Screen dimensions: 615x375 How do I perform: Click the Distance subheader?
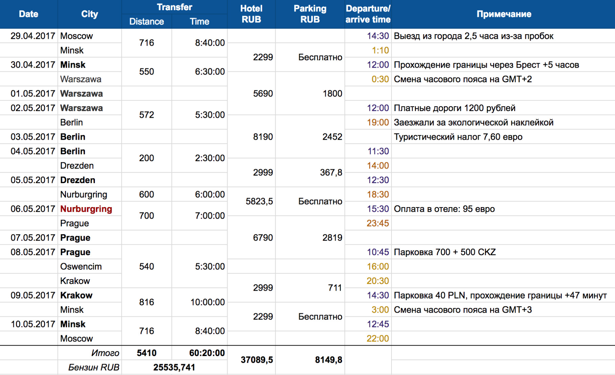click(x=147, y=21)
